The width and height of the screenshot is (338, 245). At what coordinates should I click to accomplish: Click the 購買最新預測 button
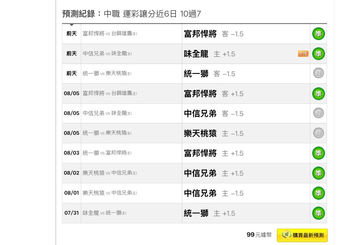pyautogui.click(x=302, y=235)
